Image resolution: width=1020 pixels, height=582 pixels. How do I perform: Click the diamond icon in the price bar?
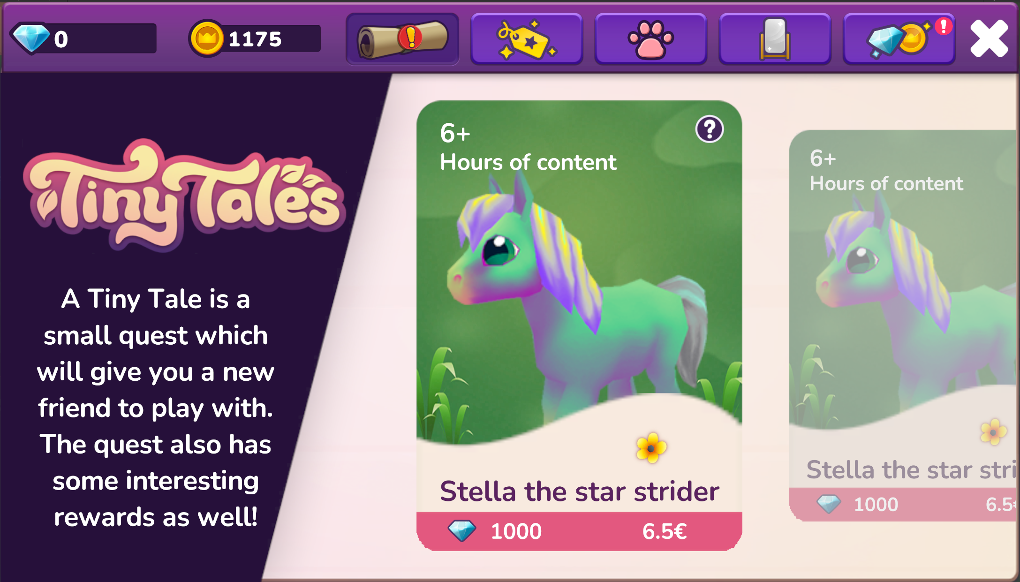coord(462,531)
